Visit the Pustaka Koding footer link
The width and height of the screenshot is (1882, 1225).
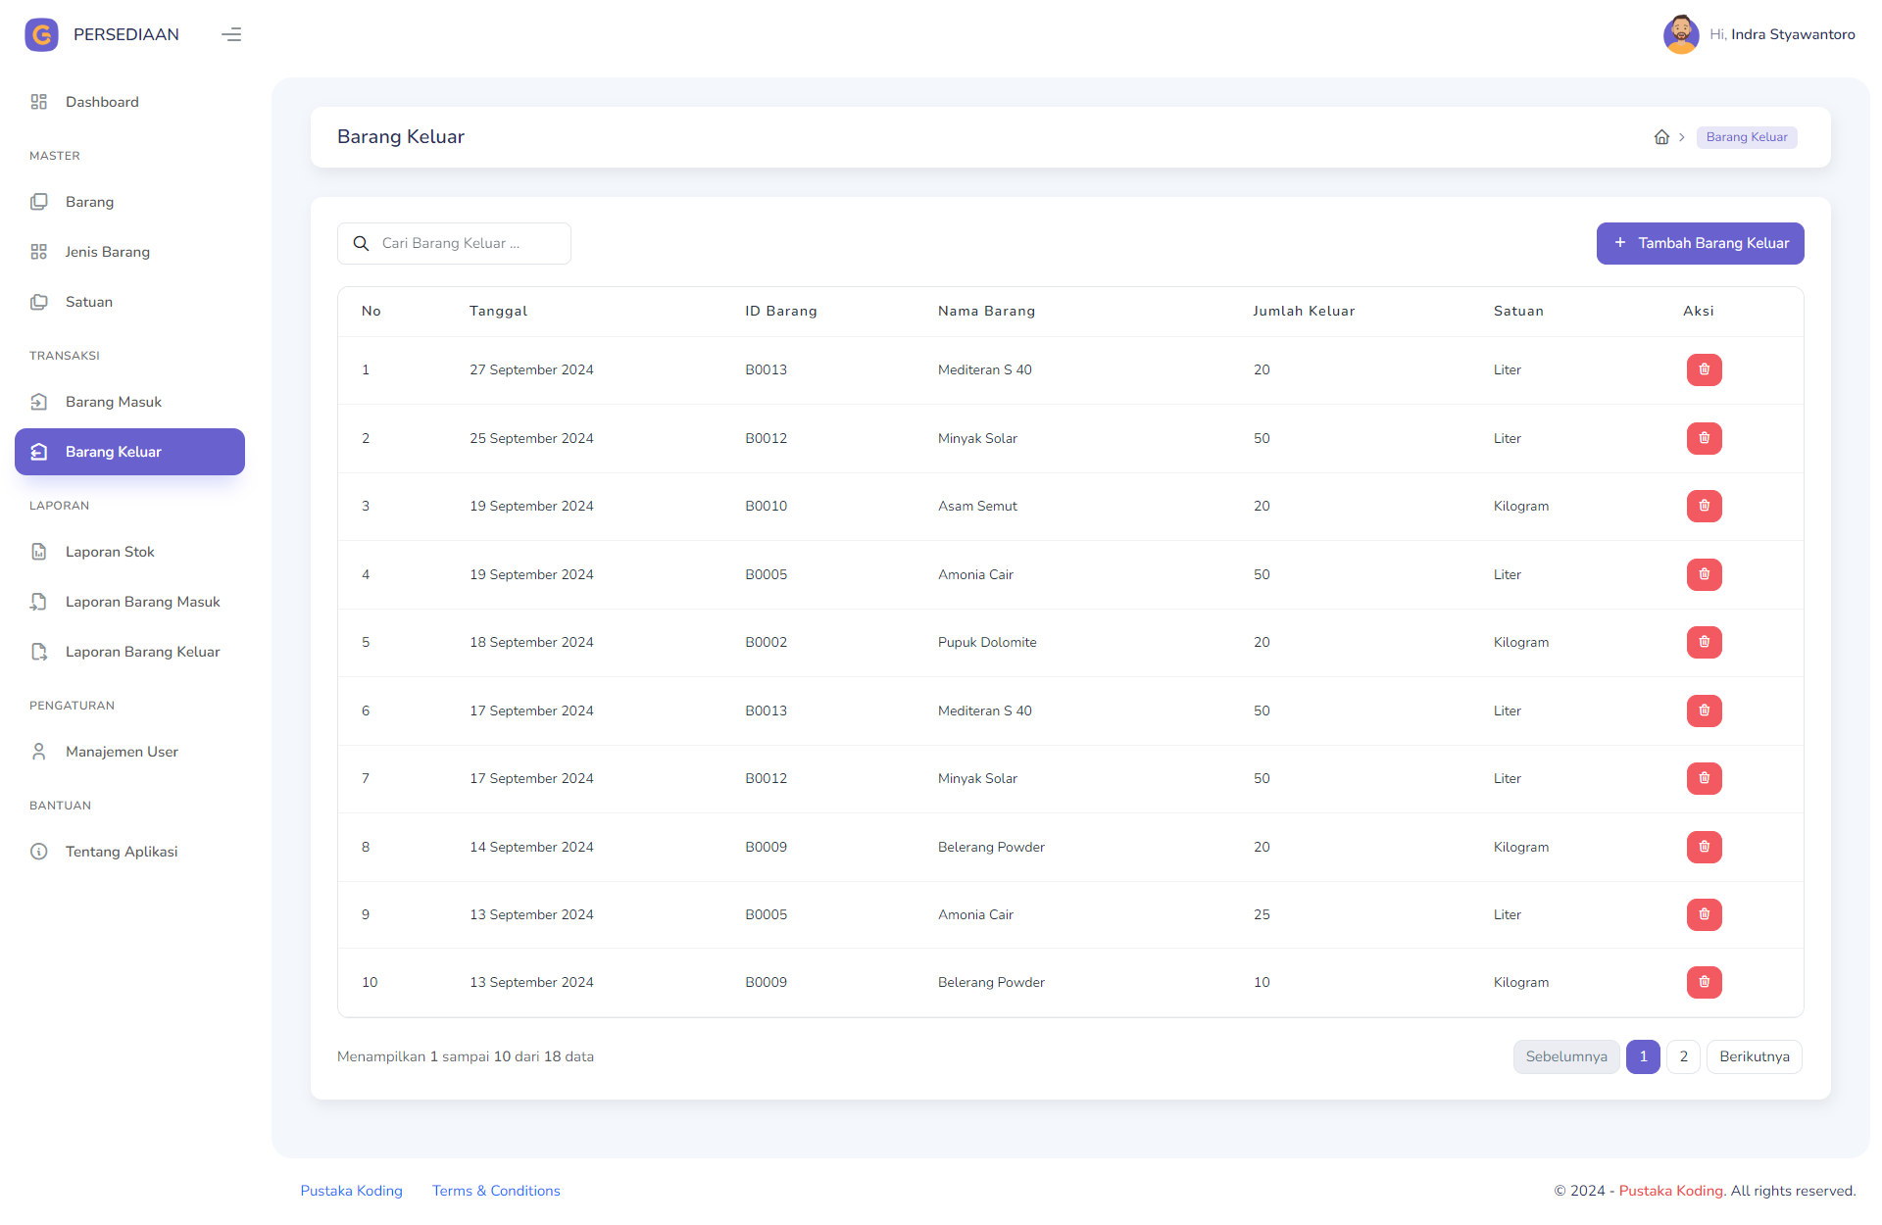[351, 1191]
